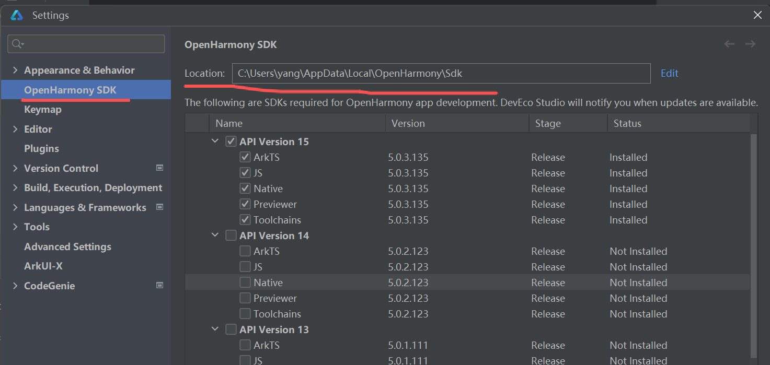
Task: Click the SDK list vertical scrollbar
Action: point(753,245)
